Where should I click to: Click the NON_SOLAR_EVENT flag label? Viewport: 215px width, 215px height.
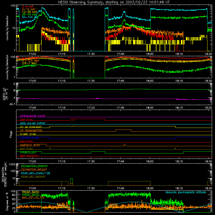pyautogui.click(x=33, y=123)
